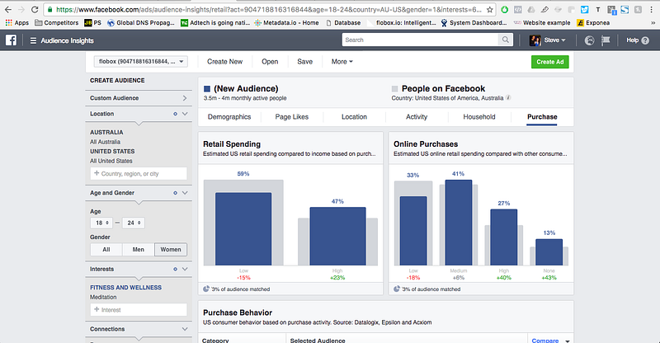Click the blue New Audience color swatch

coord(207,89)
